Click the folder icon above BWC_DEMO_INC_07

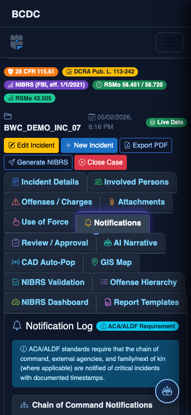[8, 116]
